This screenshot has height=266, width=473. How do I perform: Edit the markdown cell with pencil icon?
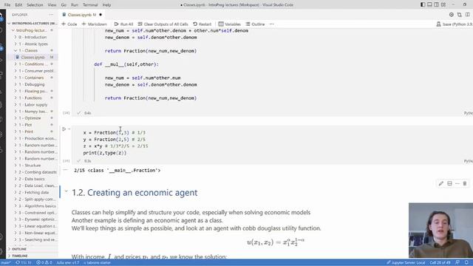point(441,183)
